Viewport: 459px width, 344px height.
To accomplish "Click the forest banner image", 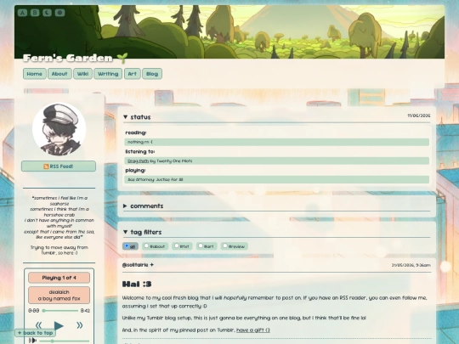I will click(229, 31).
